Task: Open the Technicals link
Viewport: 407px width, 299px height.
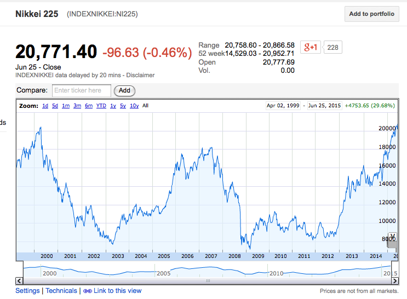Action: tap(61, 291)
